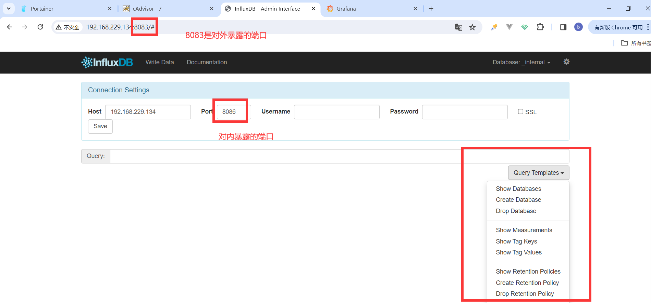
Task: Close the Grafana tab
Action: (415, 9)
